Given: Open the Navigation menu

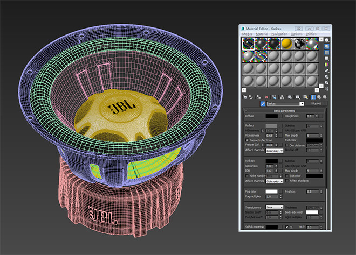Looking at the screenshot, I should click(279, 34).
